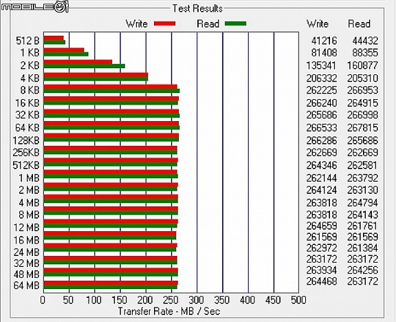Click read value 264794

pos(363,203)
